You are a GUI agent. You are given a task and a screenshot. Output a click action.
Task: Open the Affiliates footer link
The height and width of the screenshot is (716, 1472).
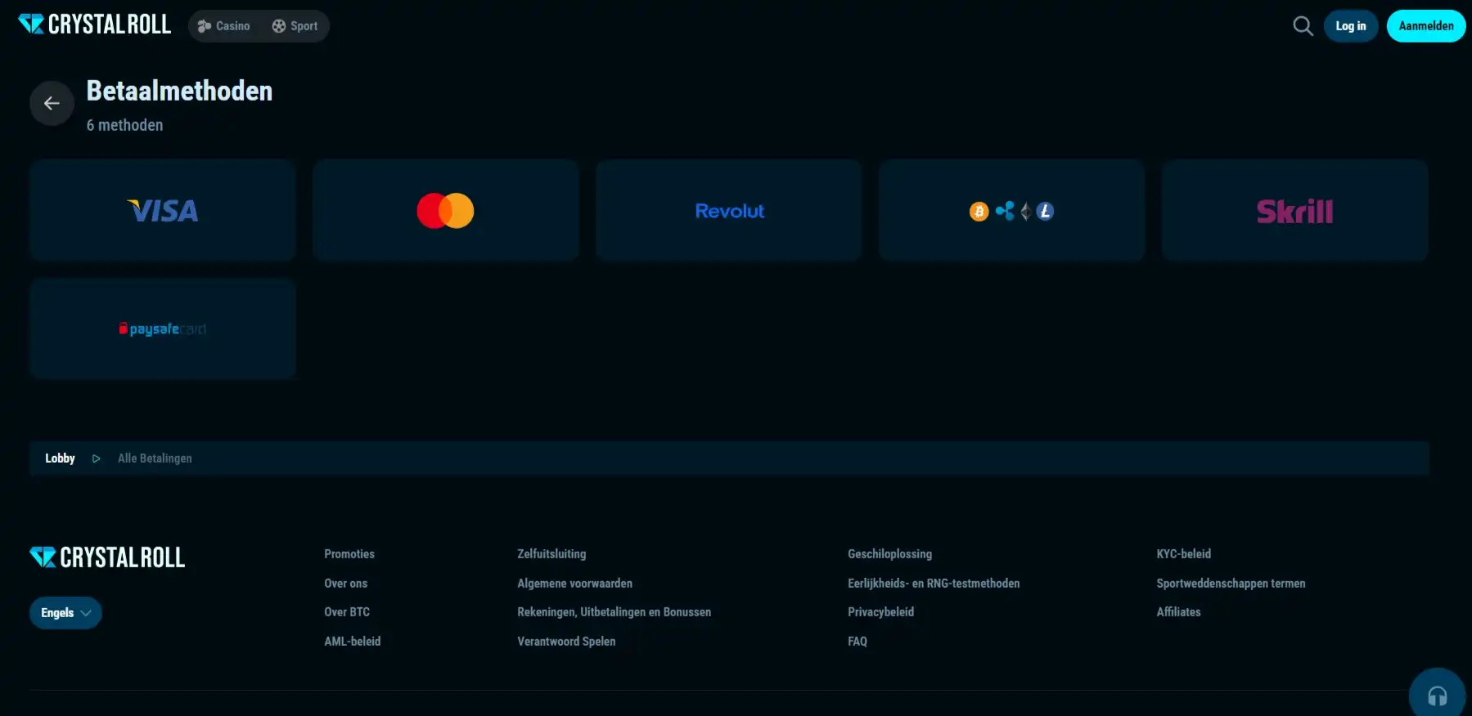pos(1178,612)
